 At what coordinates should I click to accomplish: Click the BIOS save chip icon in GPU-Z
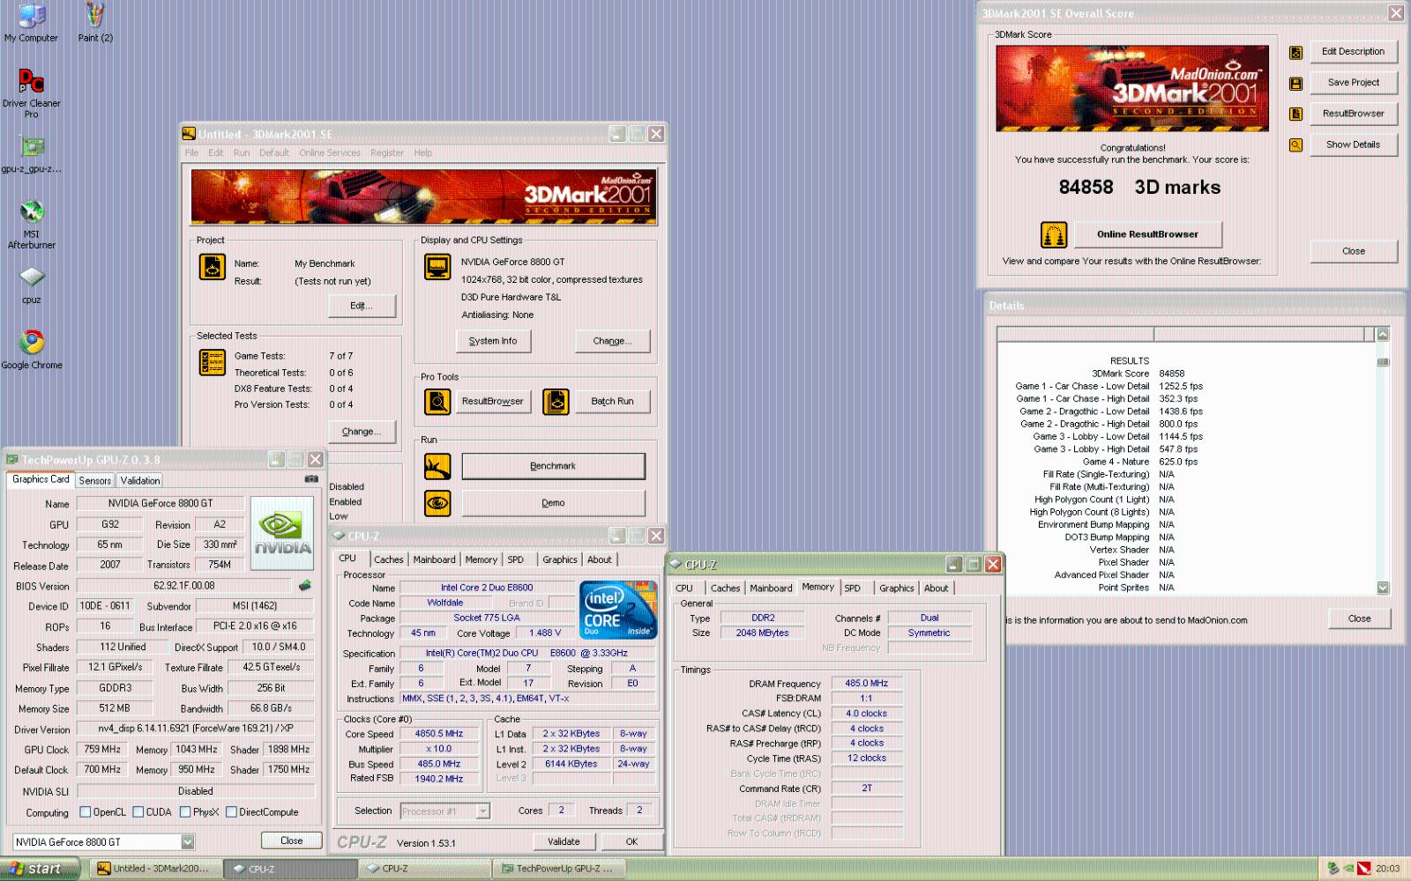pos(305,585)
